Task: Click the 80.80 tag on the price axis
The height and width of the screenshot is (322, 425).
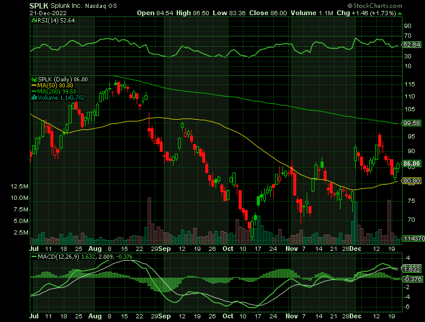Action: tap(412, 180)
